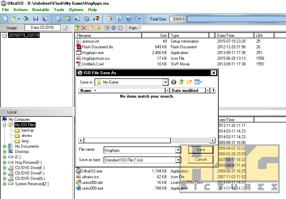Select the 20150719_232118 image tree node

coord(24,35)
